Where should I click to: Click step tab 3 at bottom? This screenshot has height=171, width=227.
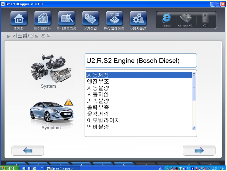tap(60, 164)
